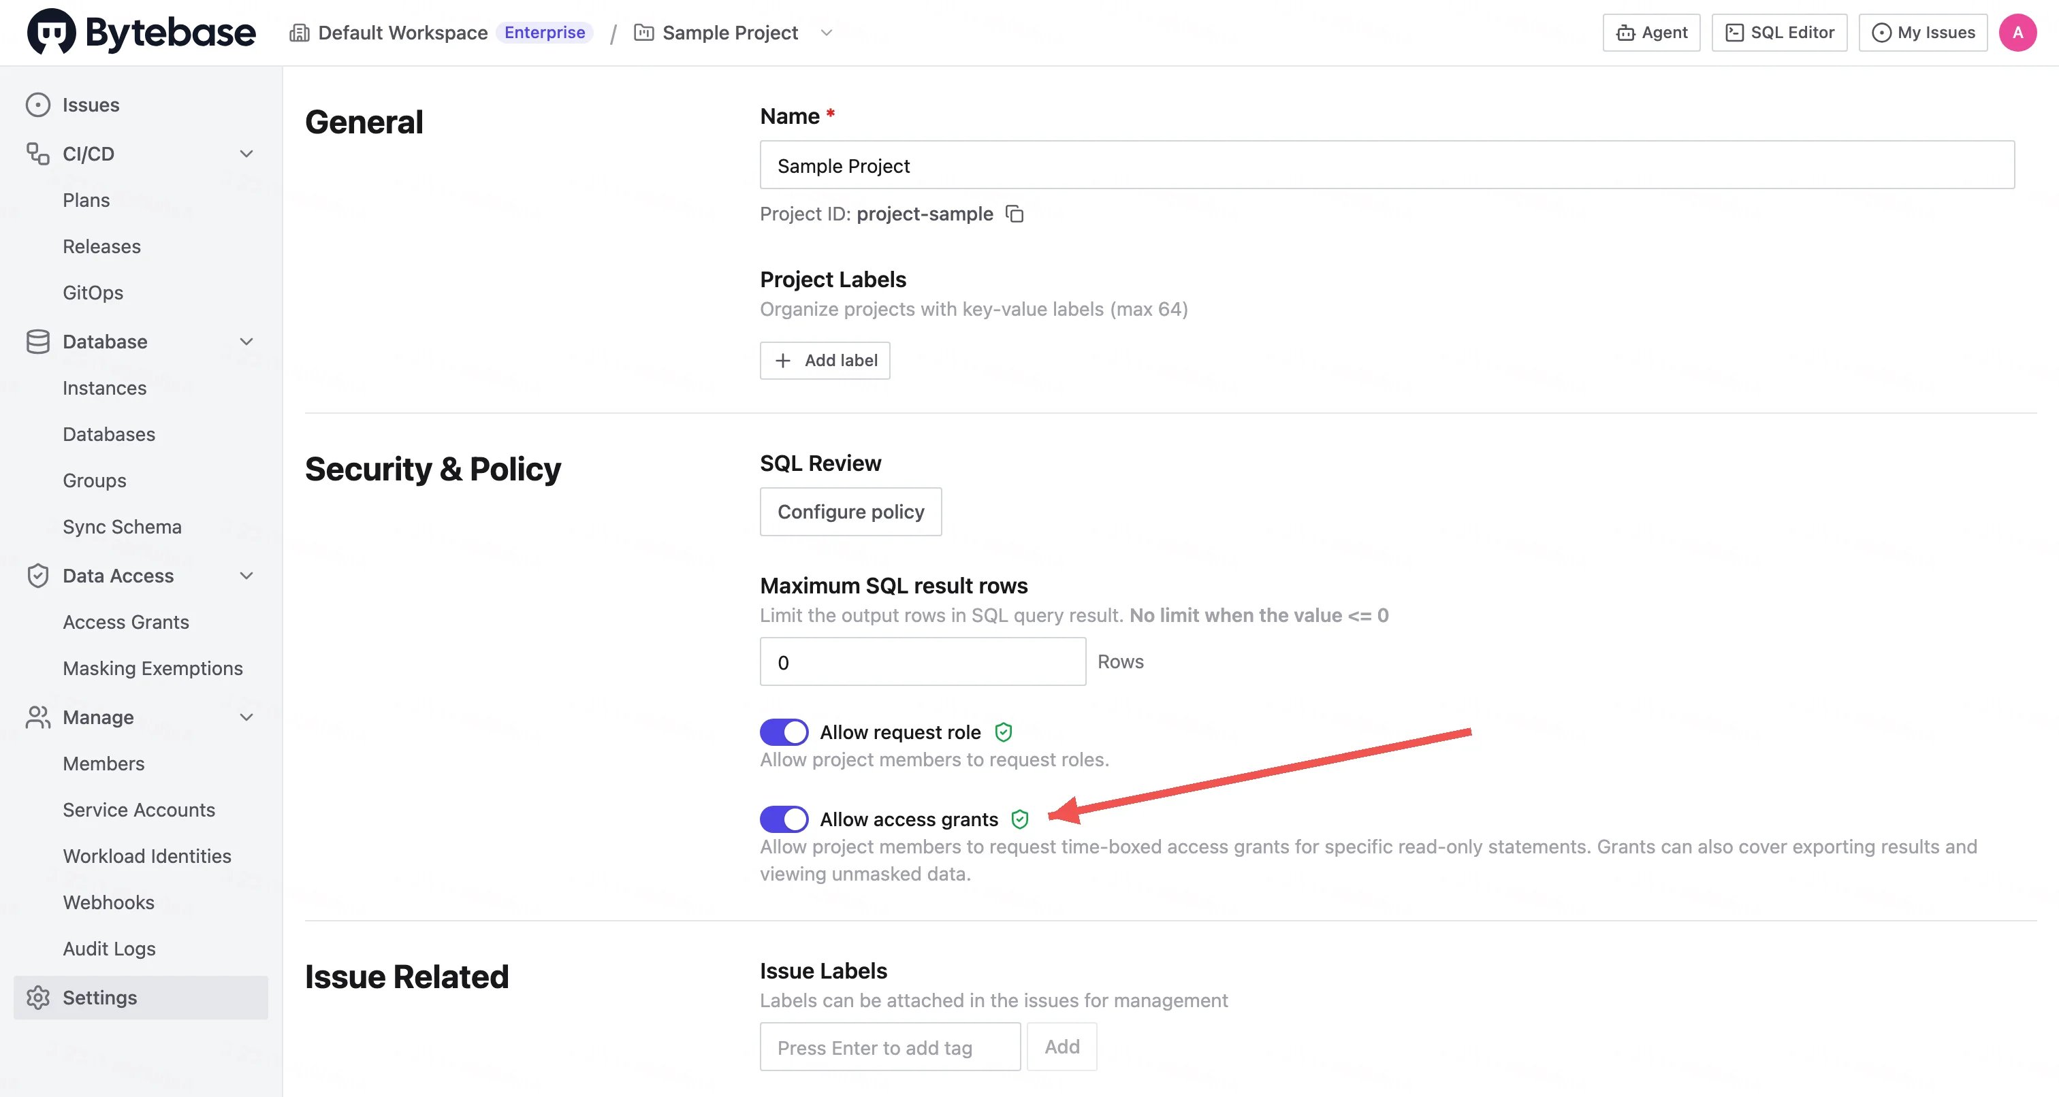2059x1097 pixels.
Task: Disable the Allow access grants toggle
Action: coord(783,819)
